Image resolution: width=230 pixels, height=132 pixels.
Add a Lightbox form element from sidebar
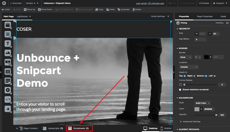coord(8,81)
